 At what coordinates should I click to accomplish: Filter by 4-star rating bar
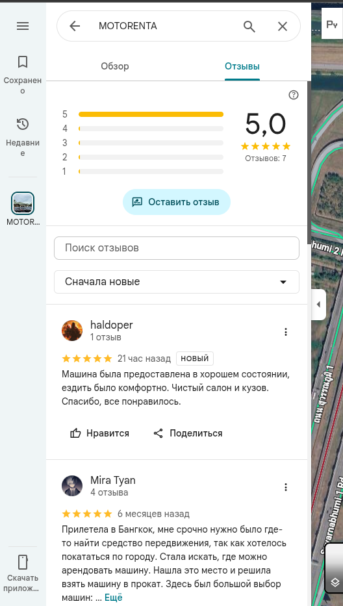[151, 129]
